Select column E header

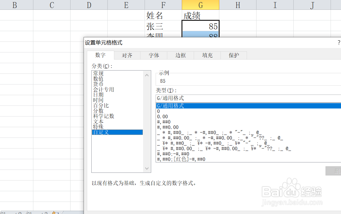pos(126,5)
